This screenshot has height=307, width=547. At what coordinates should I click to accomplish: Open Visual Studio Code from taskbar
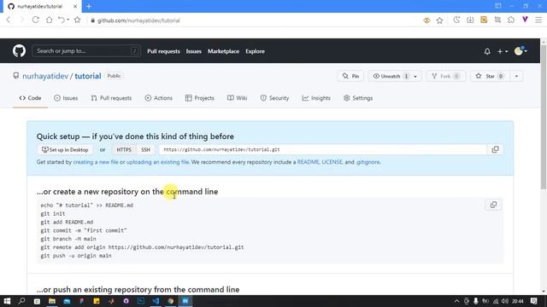tap(156, 301)
